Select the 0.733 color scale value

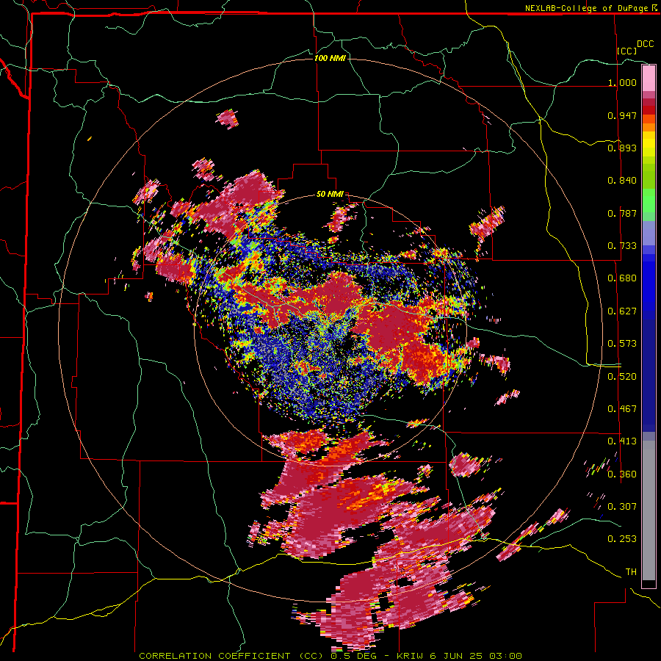[x=622, y=246]
